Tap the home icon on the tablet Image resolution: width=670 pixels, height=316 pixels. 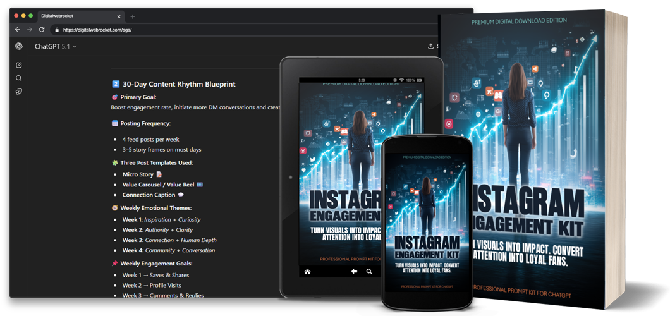pyautogui.click(x=308, y=271)
